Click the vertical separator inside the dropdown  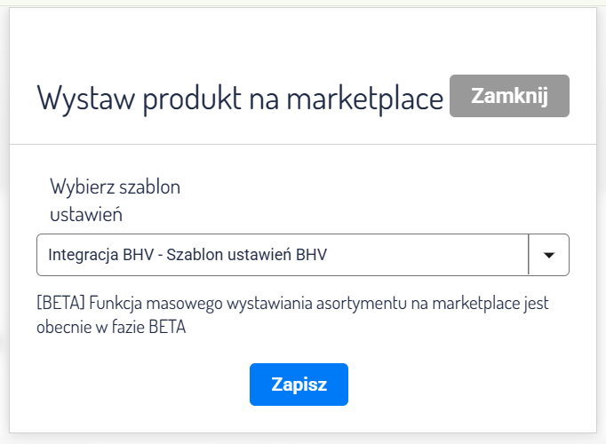coord(529,255)
